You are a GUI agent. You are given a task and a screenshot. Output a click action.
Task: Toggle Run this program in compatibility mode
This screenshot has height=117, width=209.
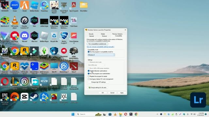point(88,52)
